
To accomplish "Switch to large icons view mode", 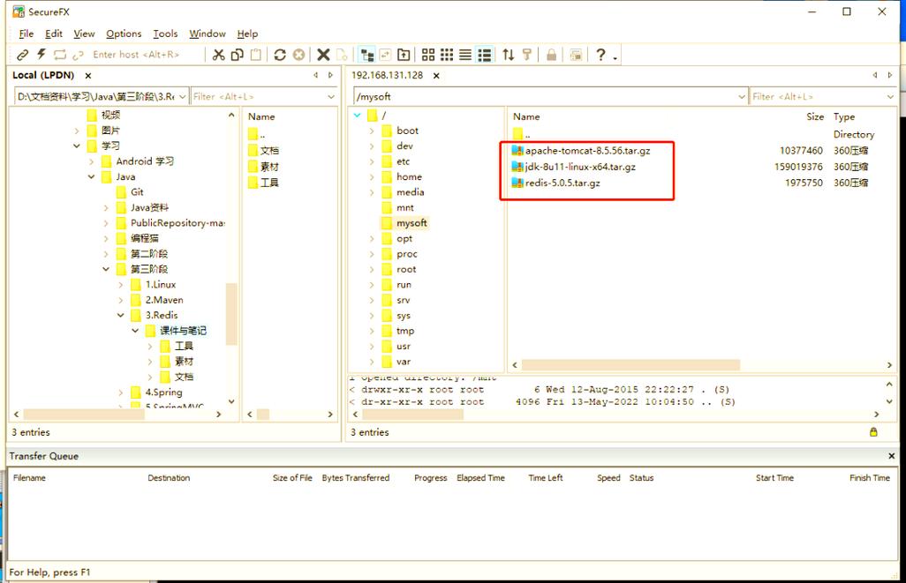I will (x=428, y=55).
